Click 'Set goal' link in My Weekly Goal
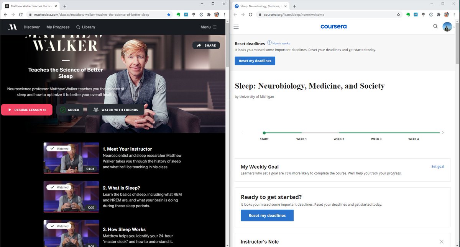Image resolution: width=460 pixels, height=247 pixels. point(438,167)
